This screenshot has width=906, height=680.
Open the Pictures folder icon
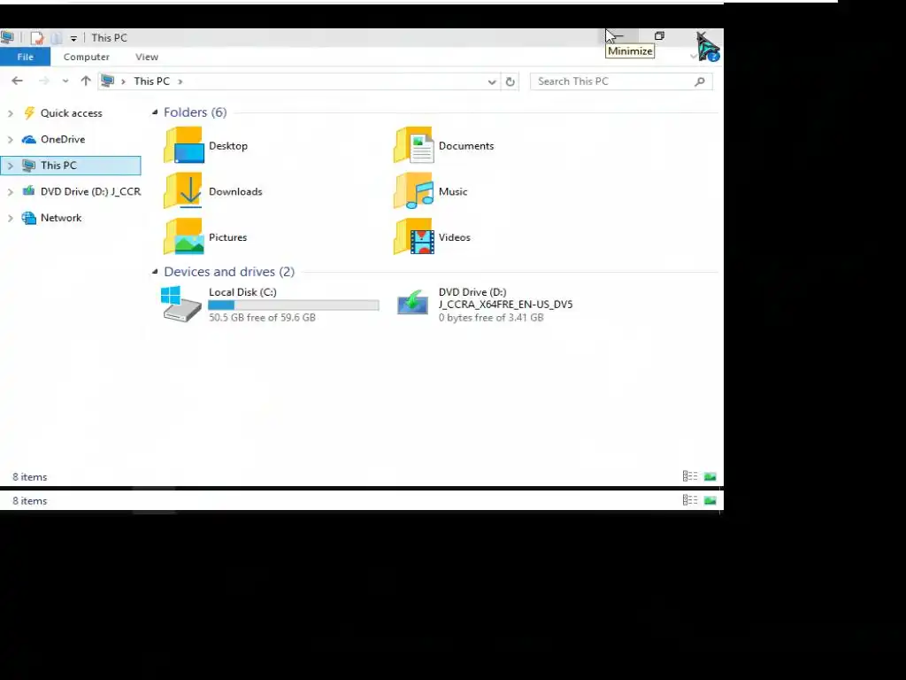[184, 237]
